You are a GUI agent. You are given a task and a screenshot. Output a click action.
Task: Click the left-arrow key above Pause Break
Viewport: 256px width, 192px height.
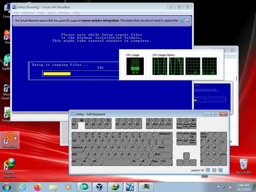pyautogui.click(x=193, y=120)
